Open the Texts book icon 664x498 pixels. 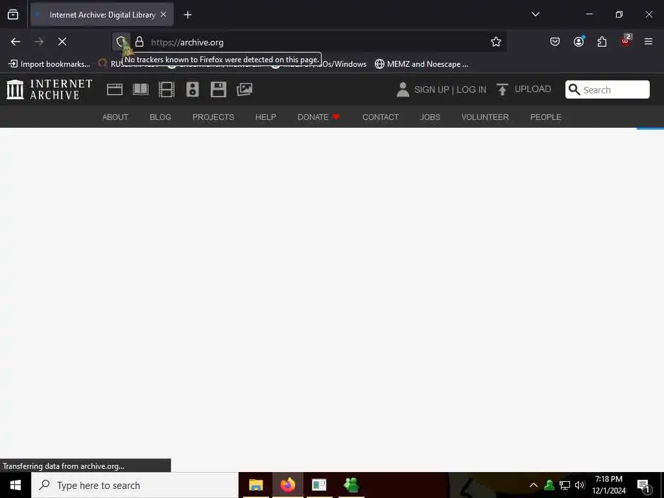141,89
